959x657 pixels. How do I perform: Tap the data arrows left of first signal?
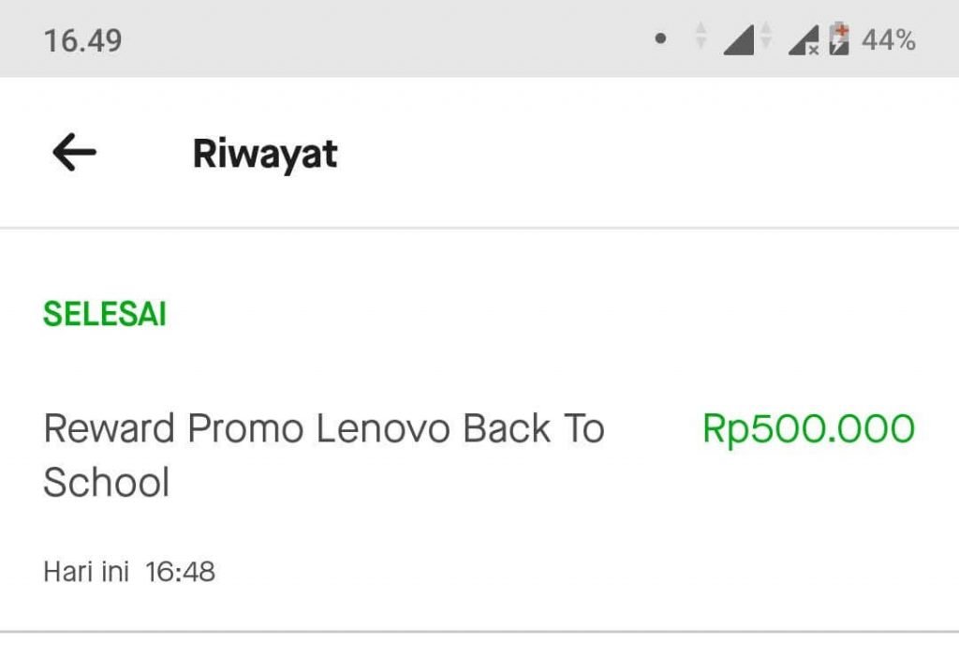tap(701, 36)
